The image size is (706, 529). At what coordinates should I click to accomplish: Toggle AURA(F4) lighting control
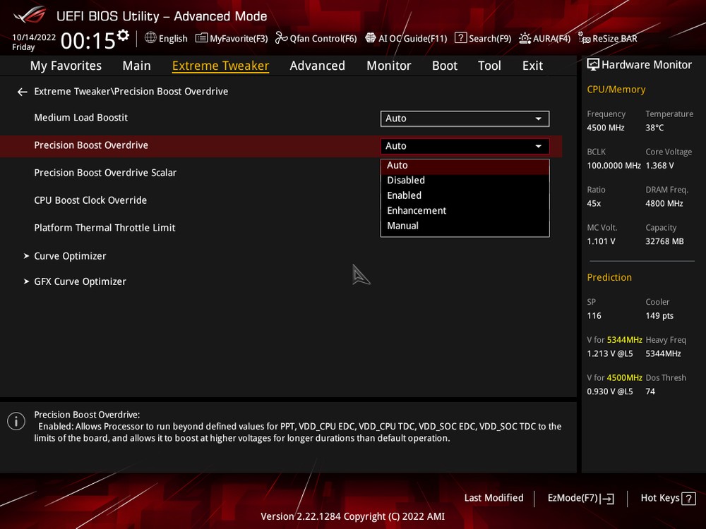544,38
